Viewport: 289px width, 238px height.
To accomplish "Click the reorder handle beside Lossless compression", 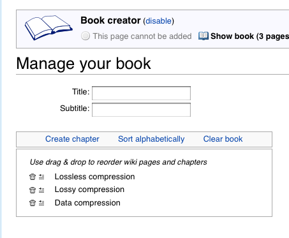I will coord(41,177).
